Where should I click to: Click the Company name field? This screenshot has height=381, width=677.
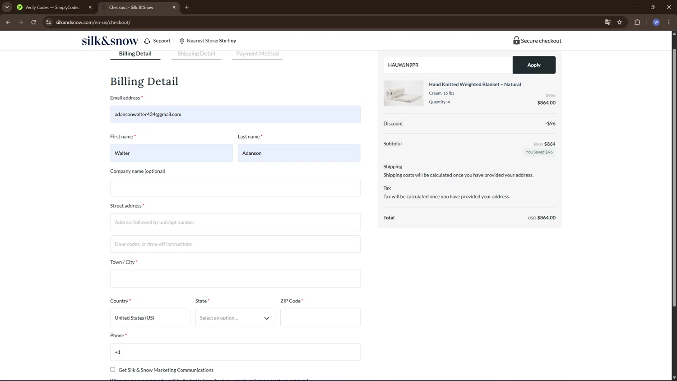235,188
